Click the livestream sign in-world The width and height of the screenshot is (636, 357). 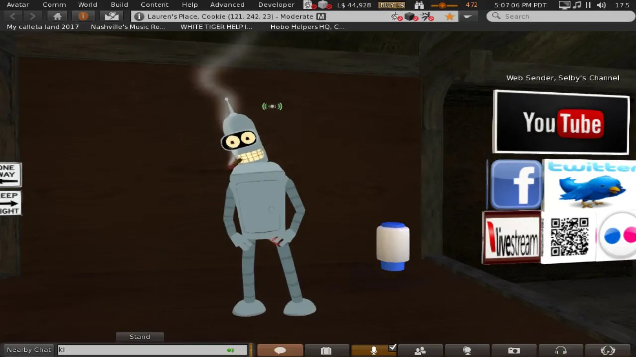click(x=511, y=237)
